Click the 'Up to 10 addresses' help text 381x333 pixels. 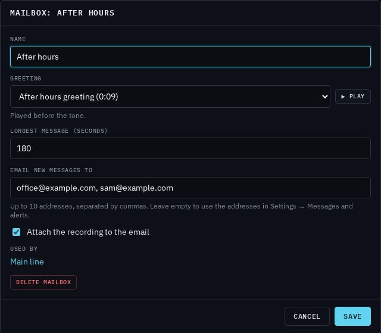pos(182,210)
